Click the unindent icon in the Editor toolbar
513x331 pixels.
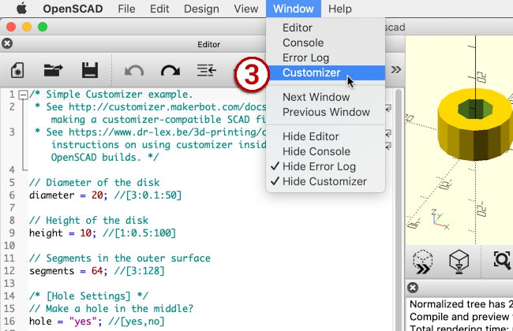pyautogui.click(x=207, y=70)
